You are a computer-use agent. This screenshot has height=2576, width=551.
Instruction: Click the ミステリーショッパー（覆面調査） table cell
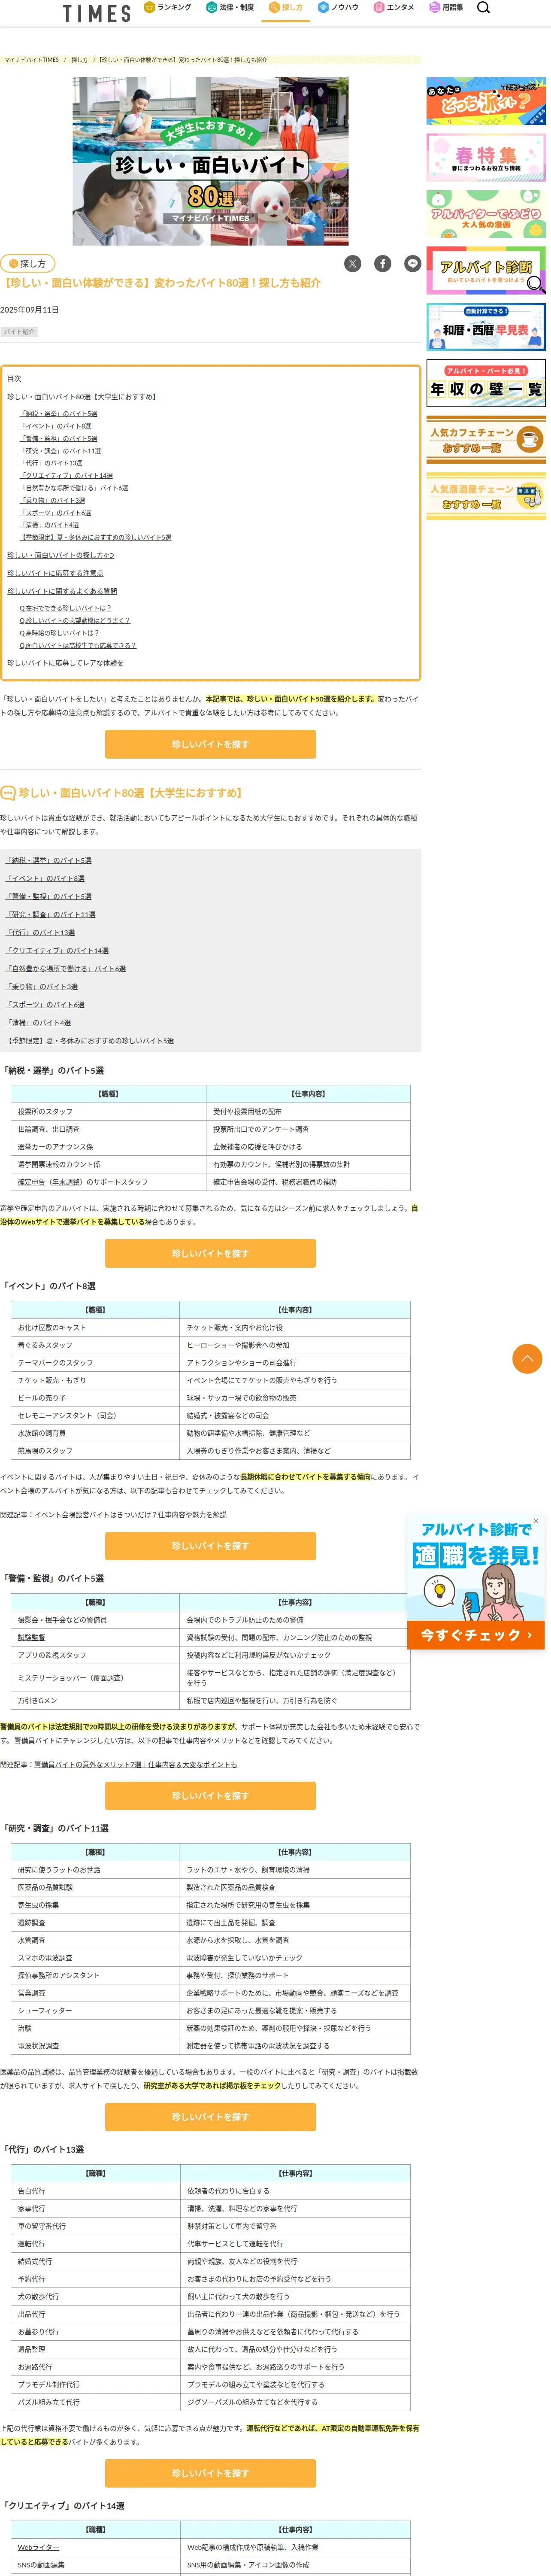95,1677
